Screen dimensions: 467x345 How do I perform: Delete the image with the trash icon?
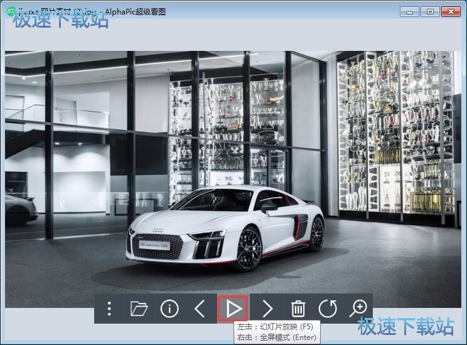click(298, 309)
